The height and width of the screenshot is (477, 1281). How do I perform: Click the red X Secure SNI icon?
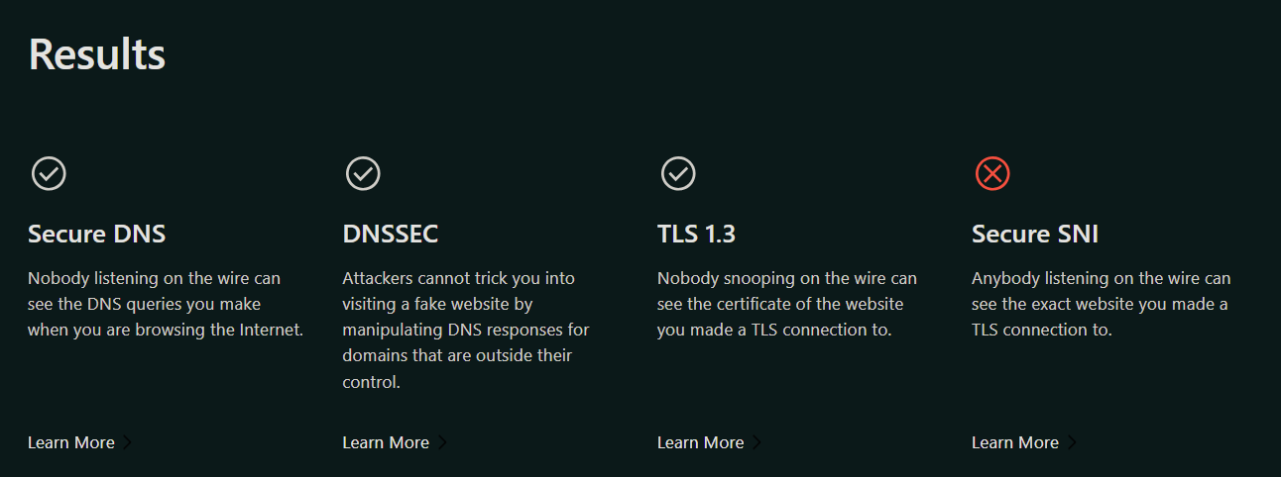point(992,173)
